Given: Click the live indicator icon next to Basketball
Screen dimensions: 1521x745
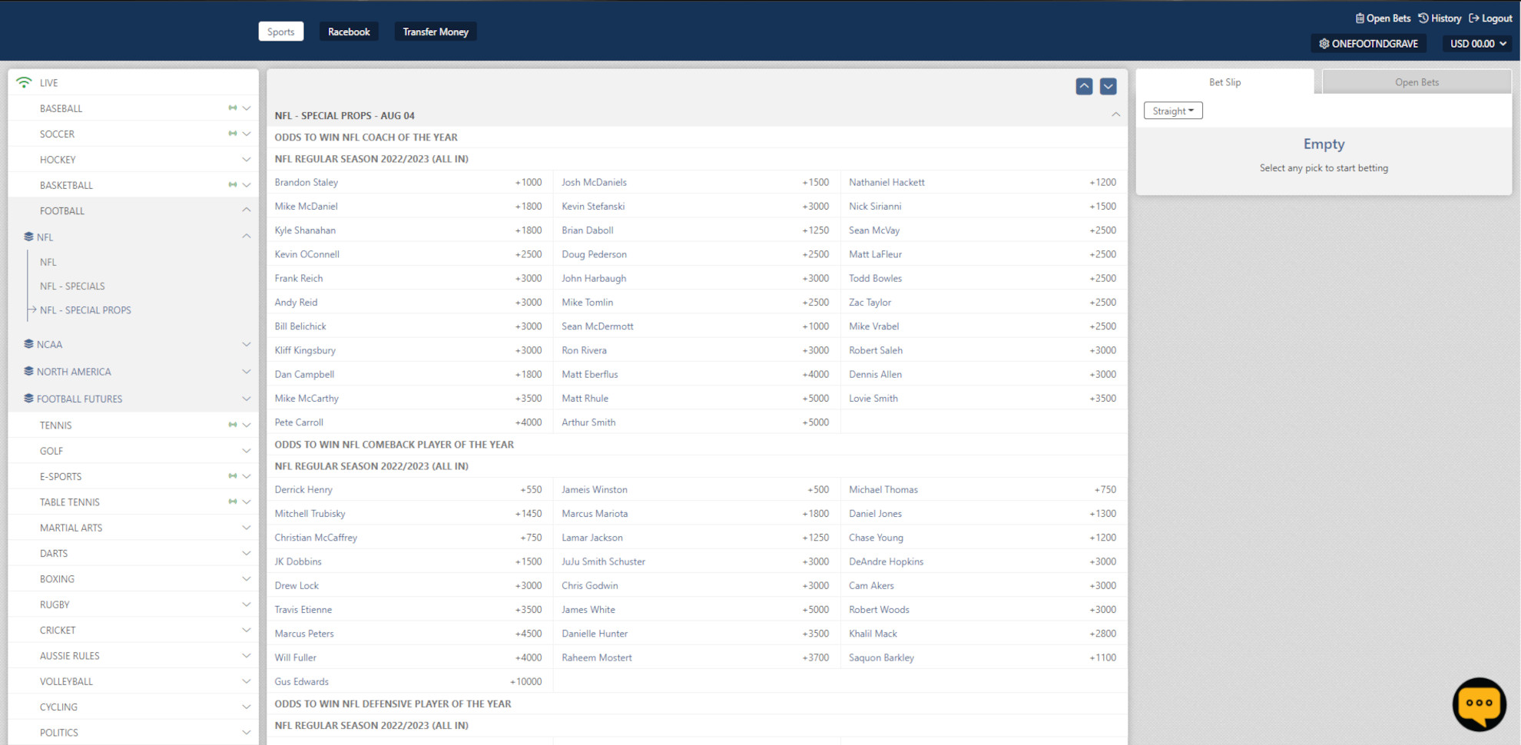Looking at the screenshot, I should pyautogui.click(x=232, y=185).
